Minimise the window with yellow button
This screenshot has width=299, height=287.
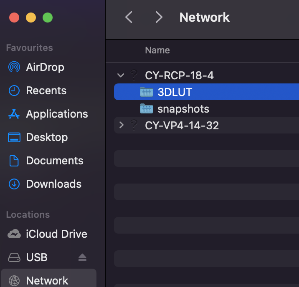pos(31,18)
